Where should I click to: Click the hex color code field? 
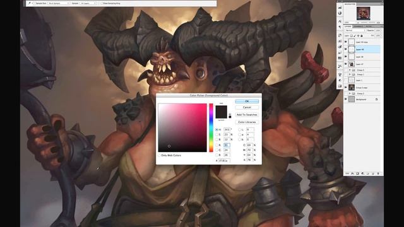point(224,160)
